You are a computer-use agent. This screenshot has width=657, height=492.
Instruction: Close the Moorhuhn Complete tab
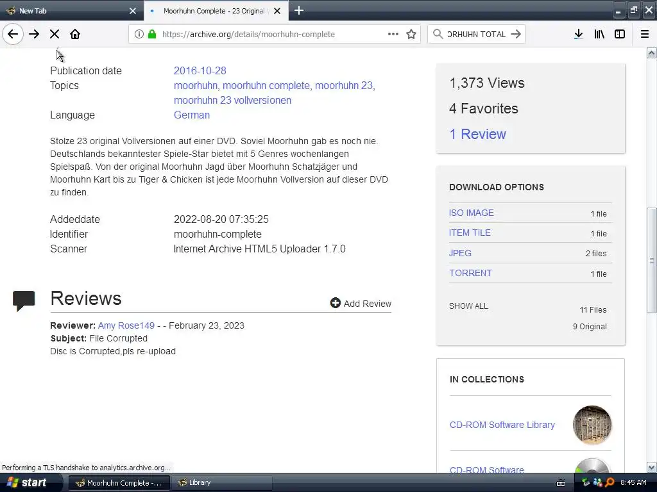[277, 11]
